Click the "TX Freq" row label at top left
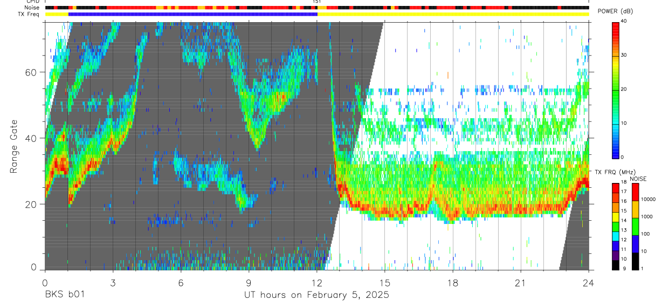 tap(30, 14)
